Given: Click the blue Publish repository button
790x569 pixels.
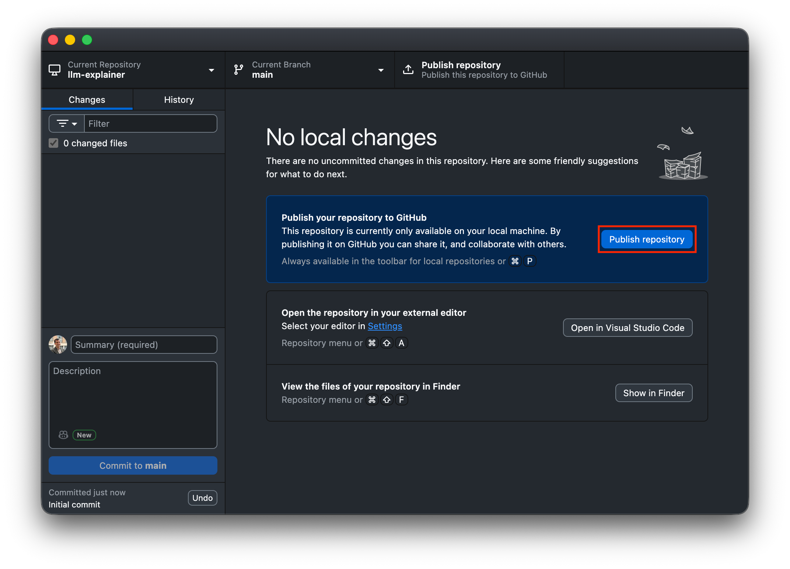Looking at the screenshot, I should [x=647, y=239].
